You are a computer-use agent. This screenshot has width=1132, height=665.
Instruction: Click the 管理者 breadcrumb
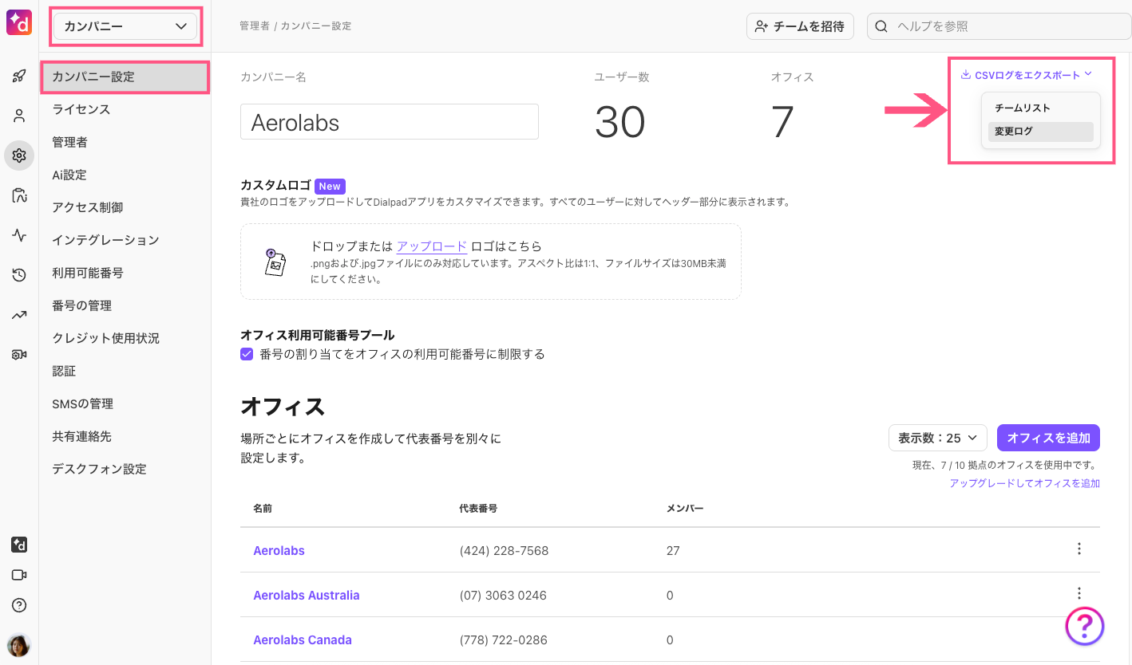coord(255,26)
